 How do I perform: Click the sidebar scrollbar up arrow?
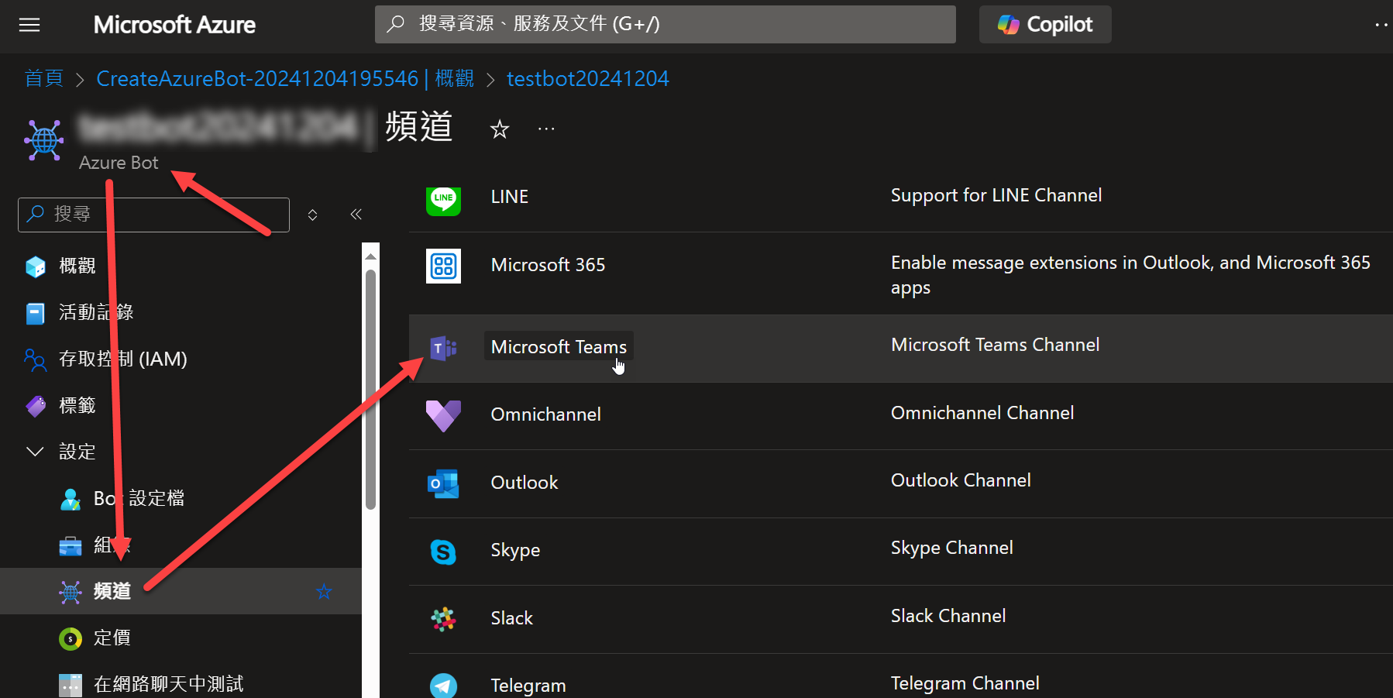pos(371,256)
